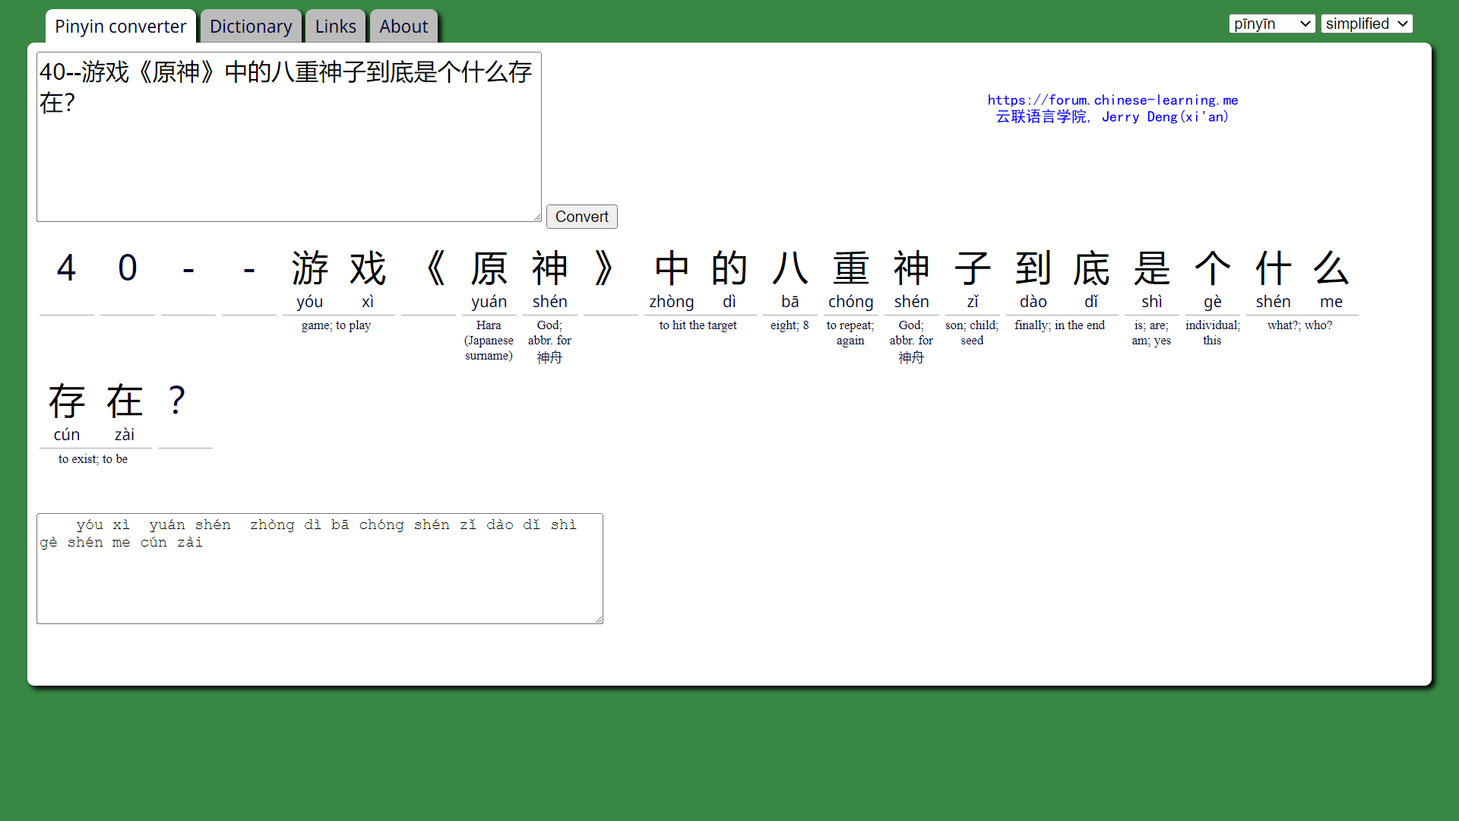Image resolution: width=1459 pixels, height=821 pixels.
Task: Open the pīnyīn format dropdown
Action: 1272,24
